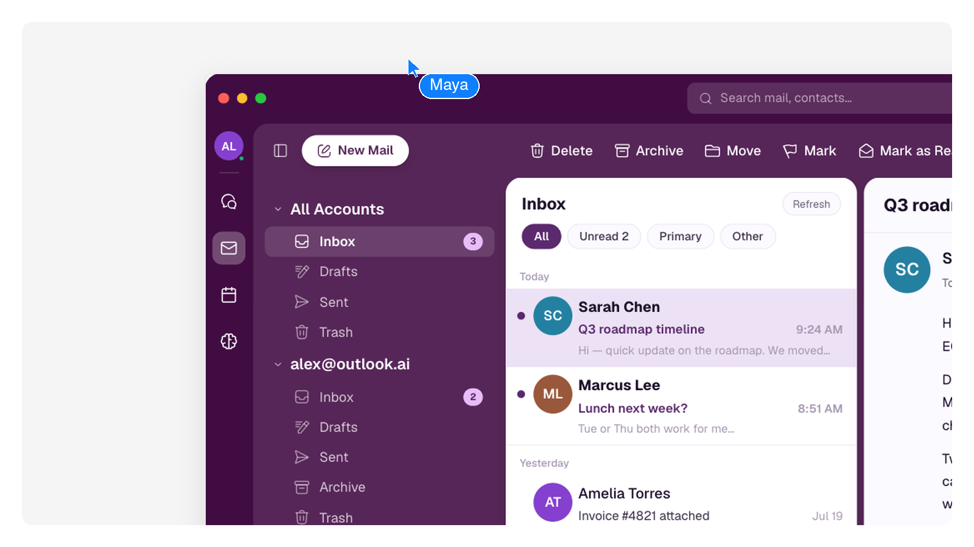Open Amelia Torres Invoice #4821 email
Image resolution: width=974 pixels, height=547 pixels.
(681, 502)
